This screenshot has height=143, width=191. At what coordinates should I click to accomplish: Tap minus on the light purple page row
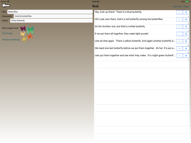[180, 34]
